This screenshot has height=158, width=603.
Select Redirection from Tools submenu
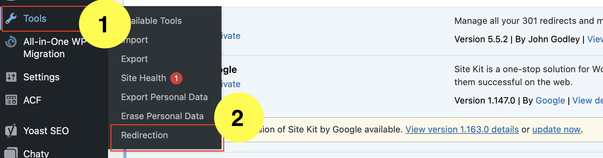[145, 135]
